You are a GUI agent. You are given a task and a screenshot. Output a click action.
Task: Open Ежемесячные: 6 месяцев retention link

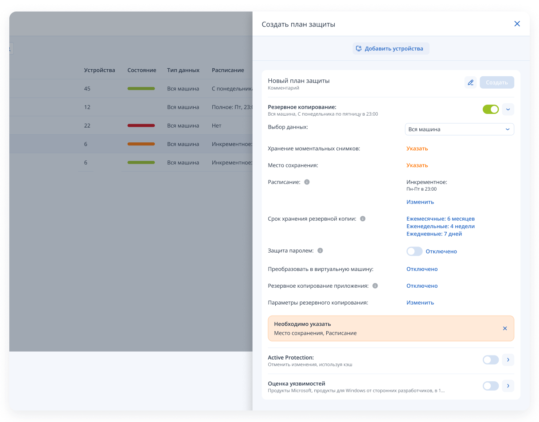(441, 219)
